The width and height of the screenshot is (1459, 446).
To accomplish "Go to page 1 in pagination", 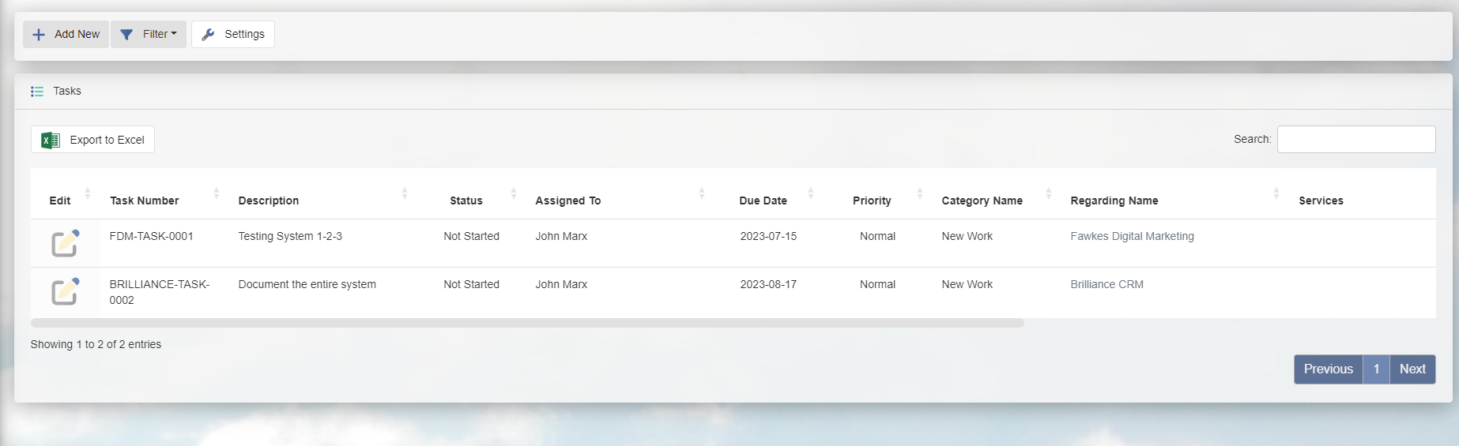I will [x=1376, y=369].
